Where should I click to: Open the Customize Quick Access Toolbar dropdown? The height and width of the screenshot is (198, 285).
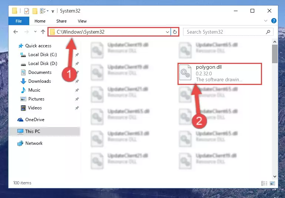tap(53, 11)
